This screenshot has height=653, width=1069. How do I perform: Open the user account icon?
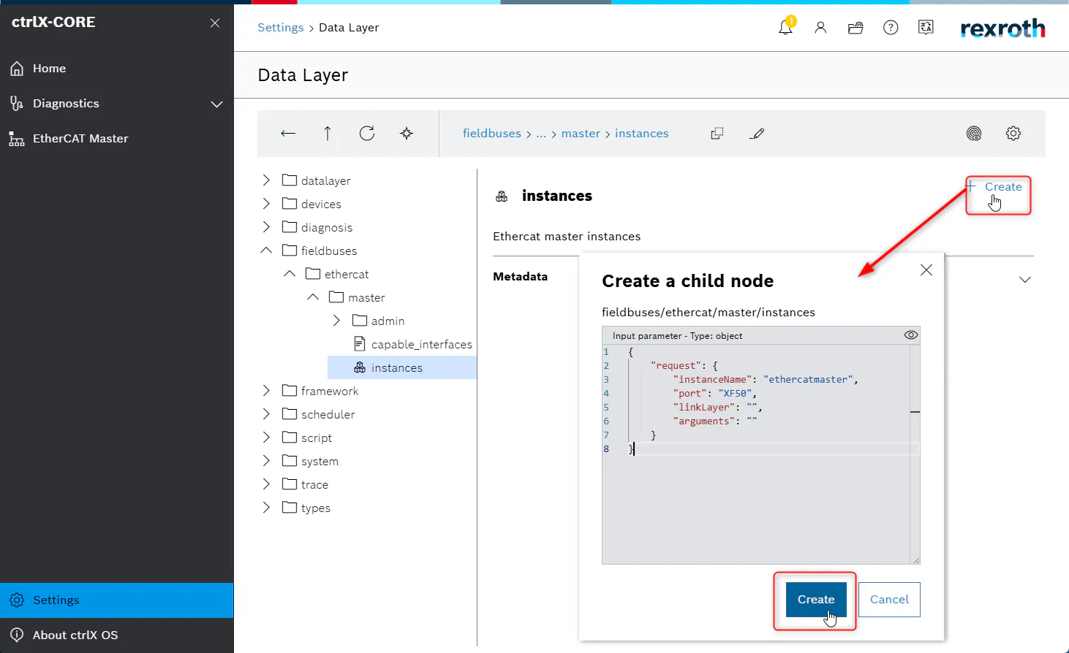(x=820, y=28)
